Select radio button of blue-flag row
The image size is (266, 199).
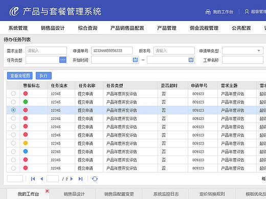[x=13, y=152]
